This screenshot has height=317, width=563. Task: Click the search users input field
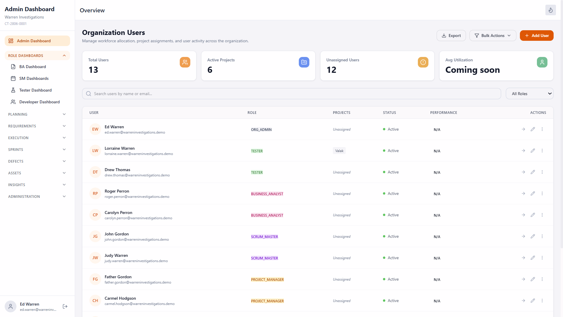[x=291, y=94]
